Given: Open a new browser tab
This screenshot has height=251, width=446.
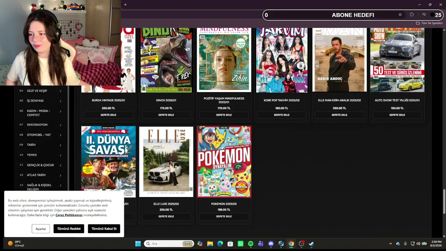Looking at the screenshot, I should click(x=125, y=5).
